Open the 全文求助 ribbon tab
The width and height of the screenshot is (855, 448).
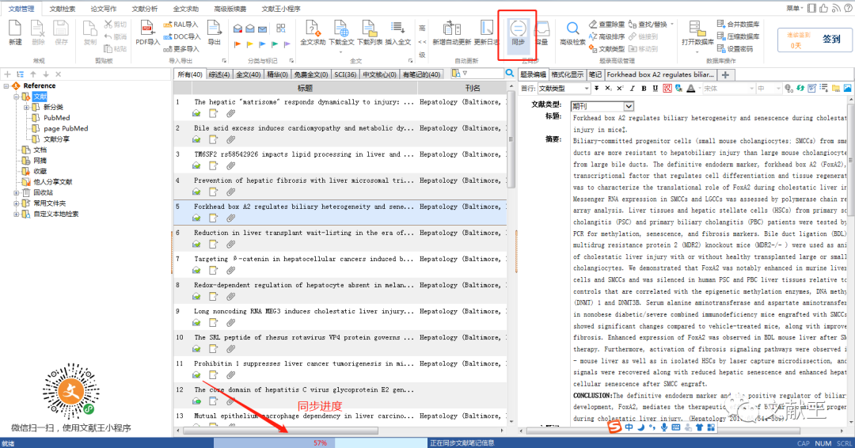pyautogui.click(x=186, y=9)
